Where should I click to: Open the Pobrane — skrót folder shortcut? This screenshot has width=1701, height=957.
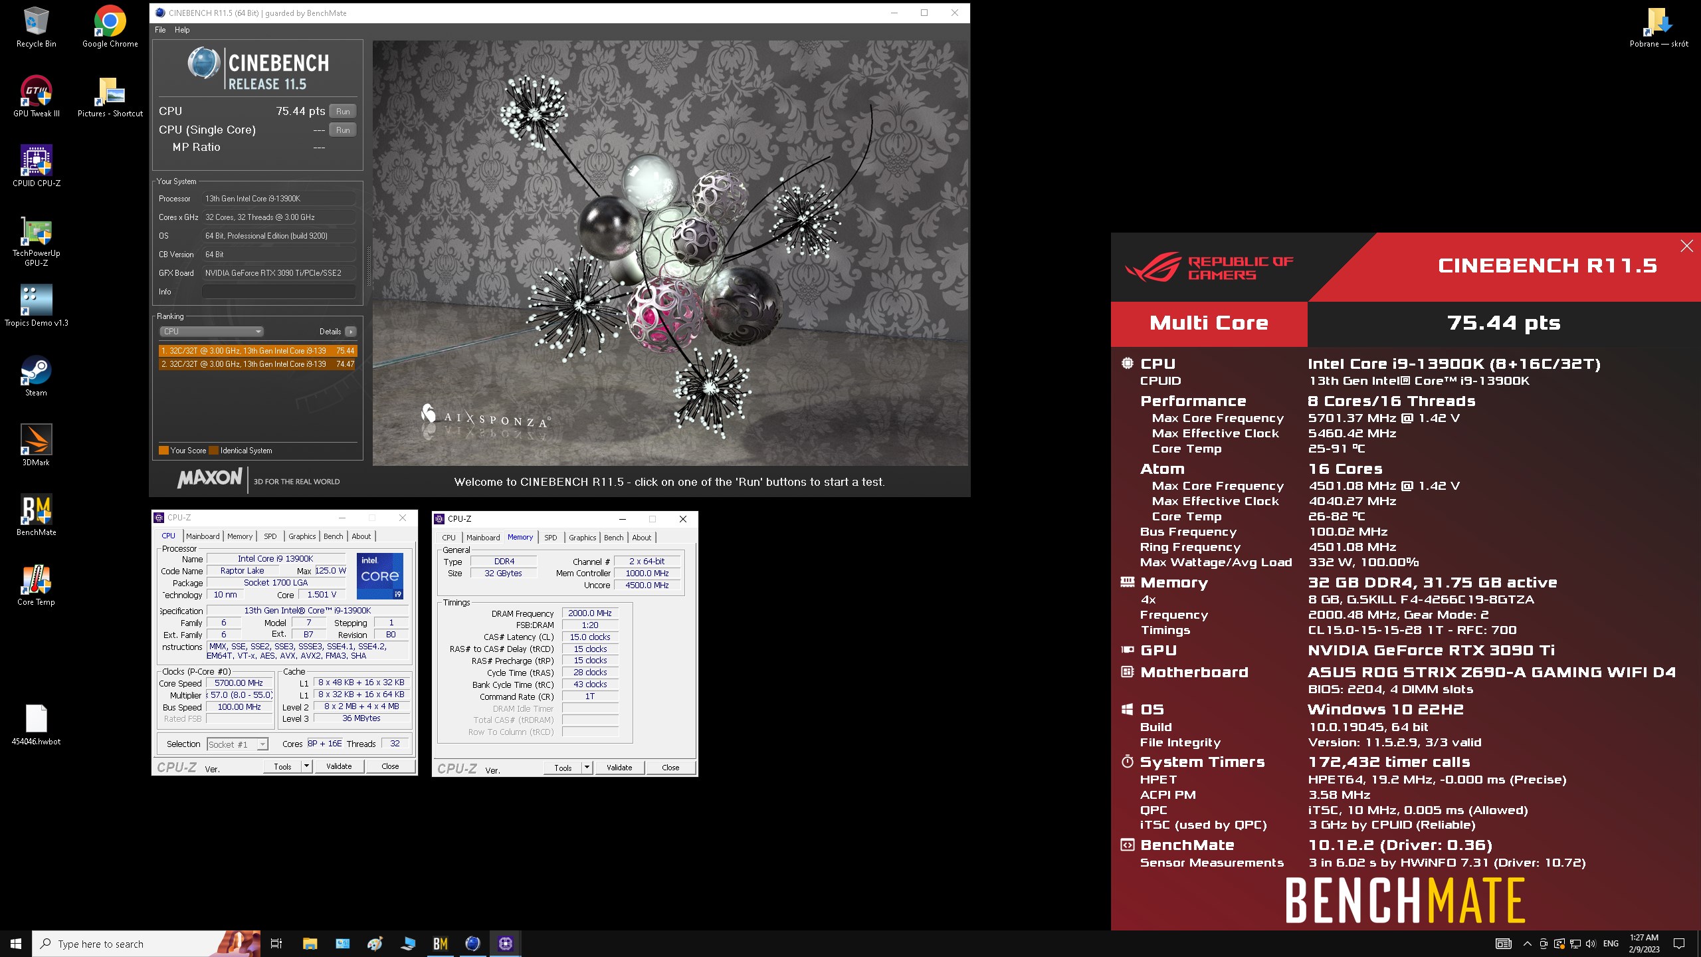point(1658,27)
